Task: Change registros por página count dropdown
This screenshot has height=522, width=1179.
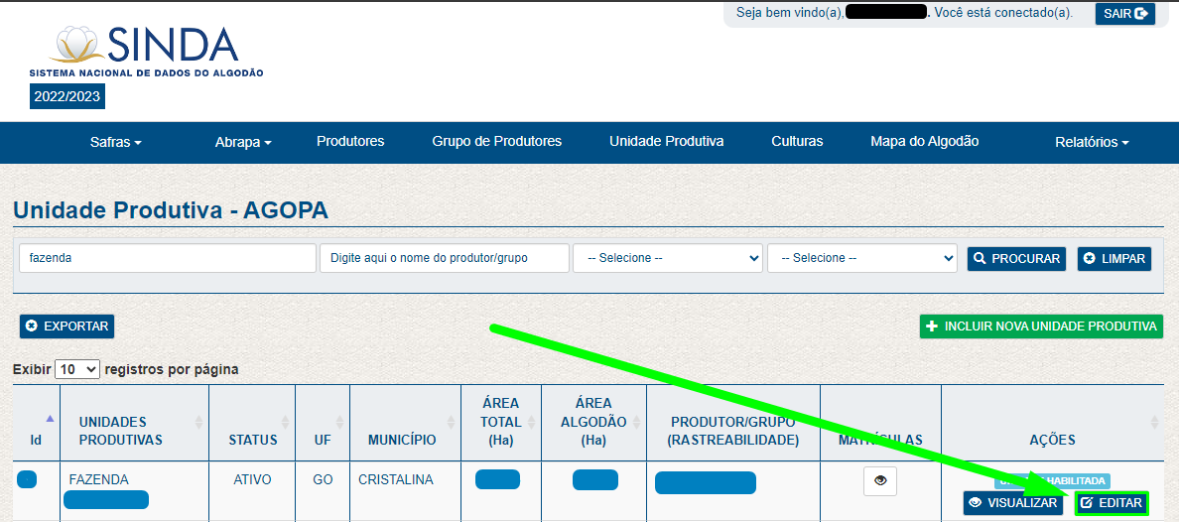Action: (x=77, y=369)
